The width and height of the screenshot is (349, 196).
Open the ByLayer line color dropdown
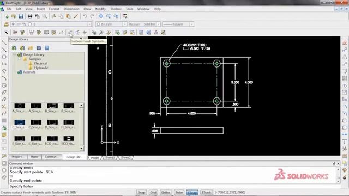(x=124, y=24)
